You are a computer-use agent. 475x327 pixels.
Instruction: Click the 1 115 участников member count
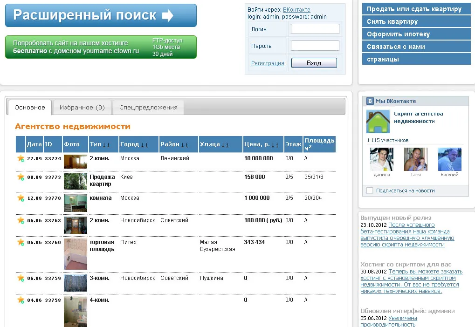point(388,141)
